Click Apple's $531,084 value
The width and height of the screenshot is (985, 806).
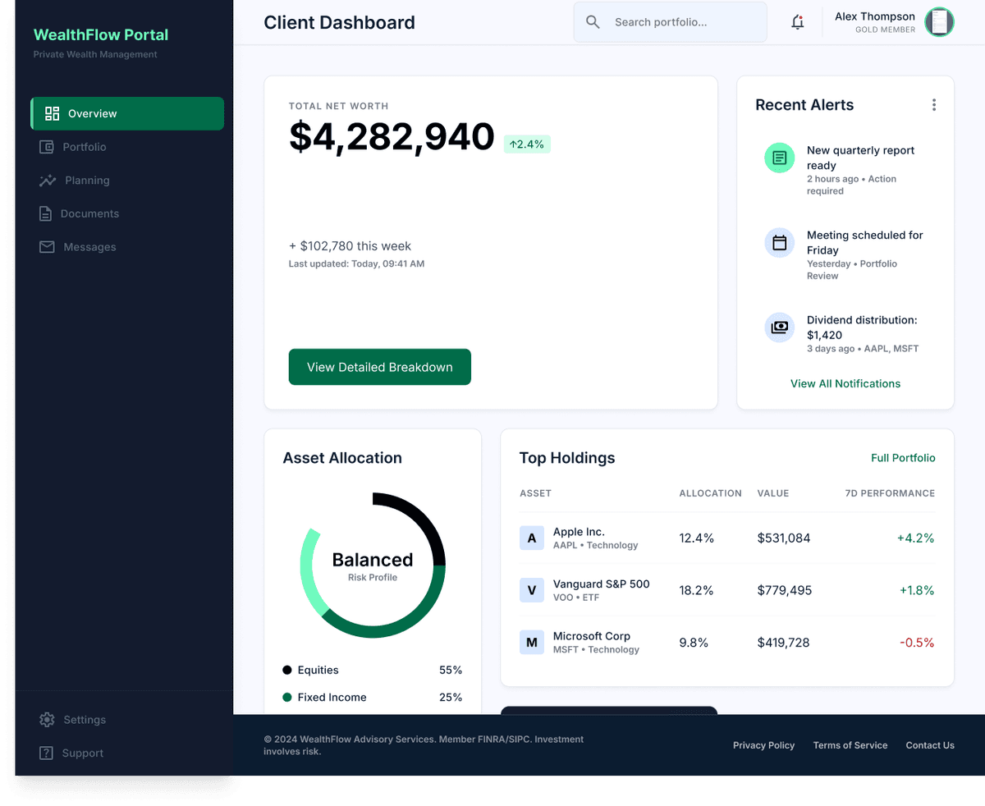point(784,538)
